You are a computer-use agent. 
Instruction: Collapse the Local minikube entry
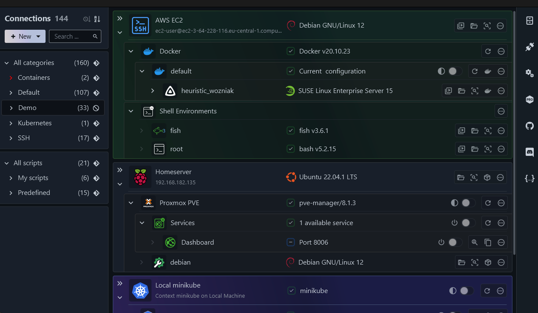point(120,298)
